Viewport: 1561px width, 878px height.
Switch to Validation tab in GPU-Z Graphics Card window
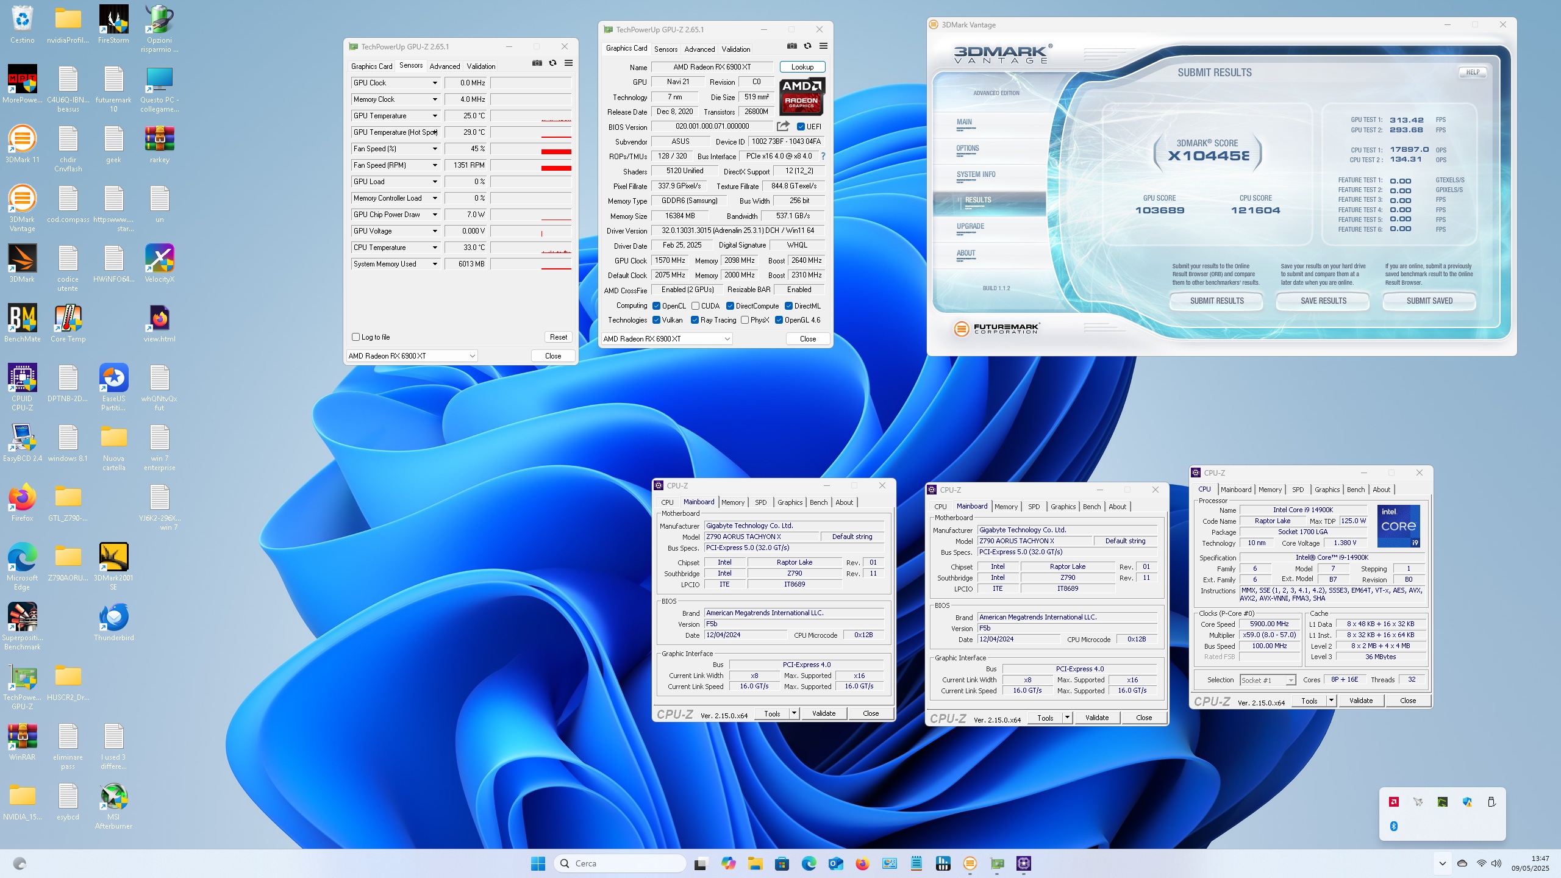736,49
